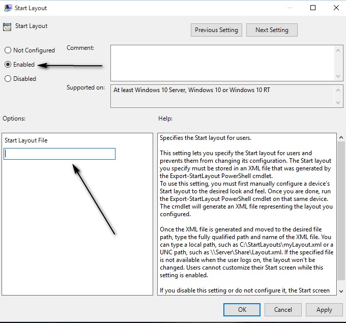Click the 'Comment:' label
The width and height of the screenshot is (346, 323).
80,48
